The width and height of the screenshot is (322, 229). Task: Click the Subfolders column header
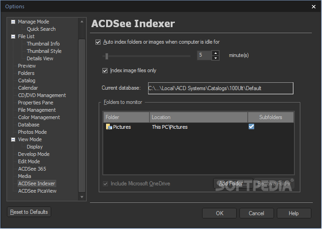(x=271, y=117)
